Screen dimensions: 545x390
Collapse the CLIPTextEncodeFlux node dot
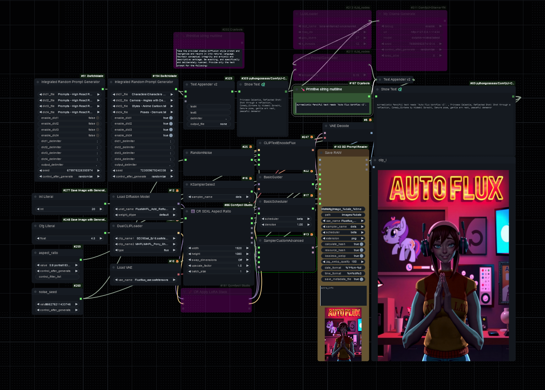pos(260,143)
